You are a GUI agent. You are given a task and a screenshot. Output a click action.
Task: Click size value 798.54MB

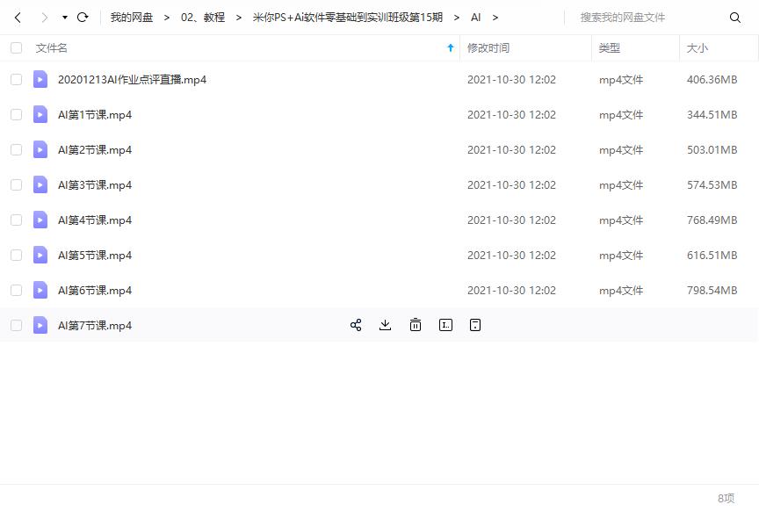coord(712,290)
